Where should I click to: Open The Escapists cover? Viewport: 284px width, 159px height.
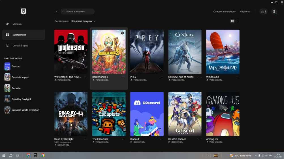tap(109, 114)
